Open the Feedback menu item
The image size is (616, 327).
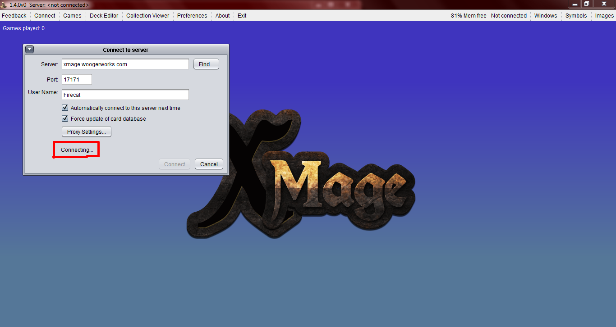tap(14, 15)
